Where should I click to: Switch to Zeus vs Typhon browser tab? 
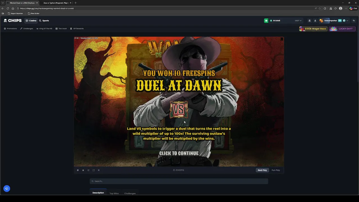(x=56, y=3)
